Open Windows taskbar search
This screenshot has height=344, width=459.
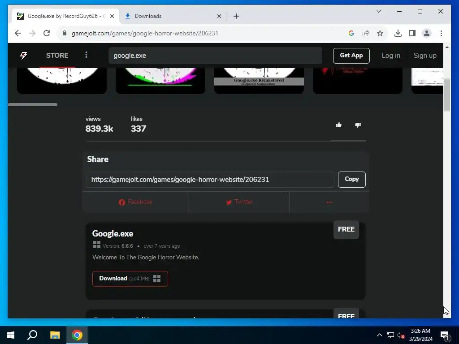(32, 335)
